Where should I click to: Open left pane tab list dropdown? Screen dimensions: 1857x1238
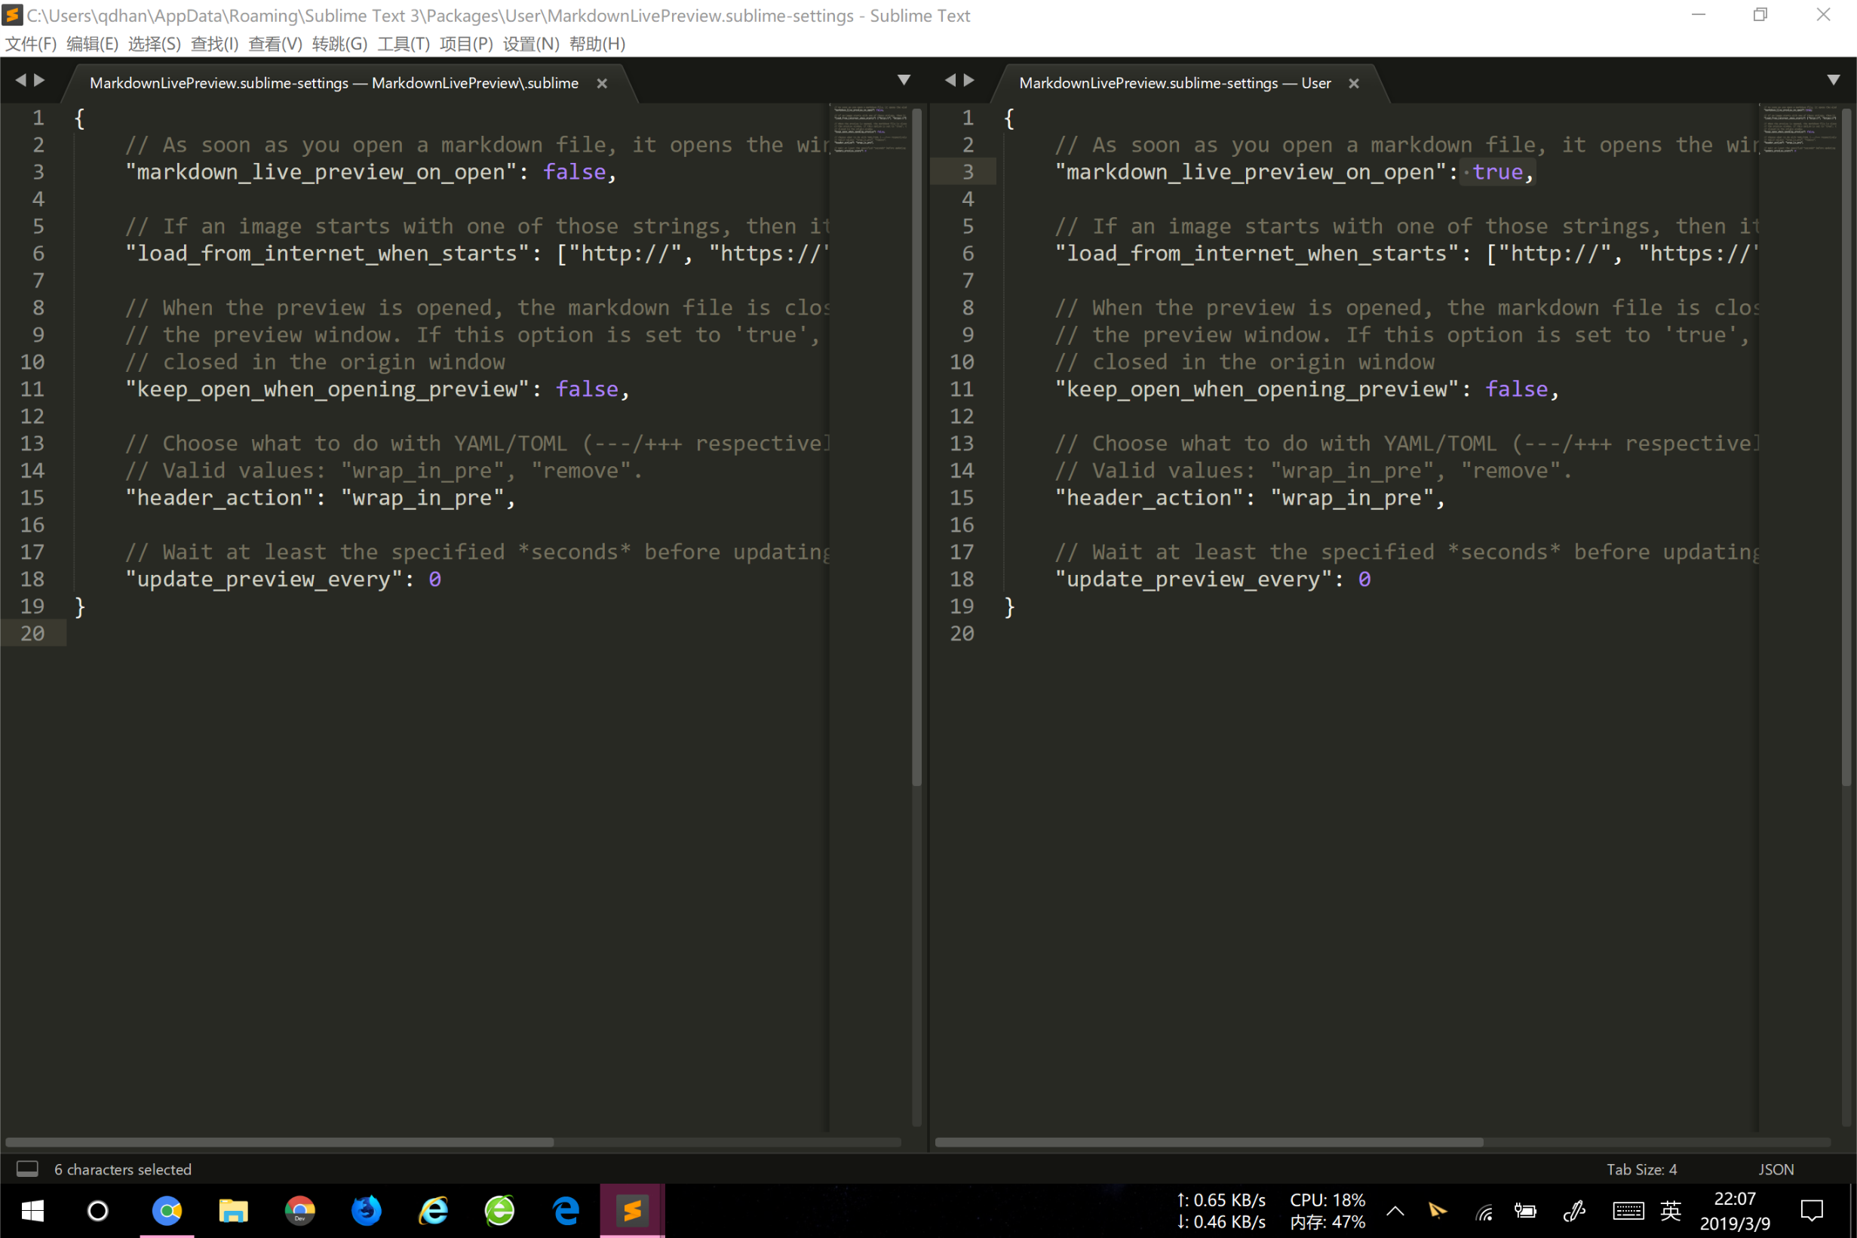coord(904,80)
